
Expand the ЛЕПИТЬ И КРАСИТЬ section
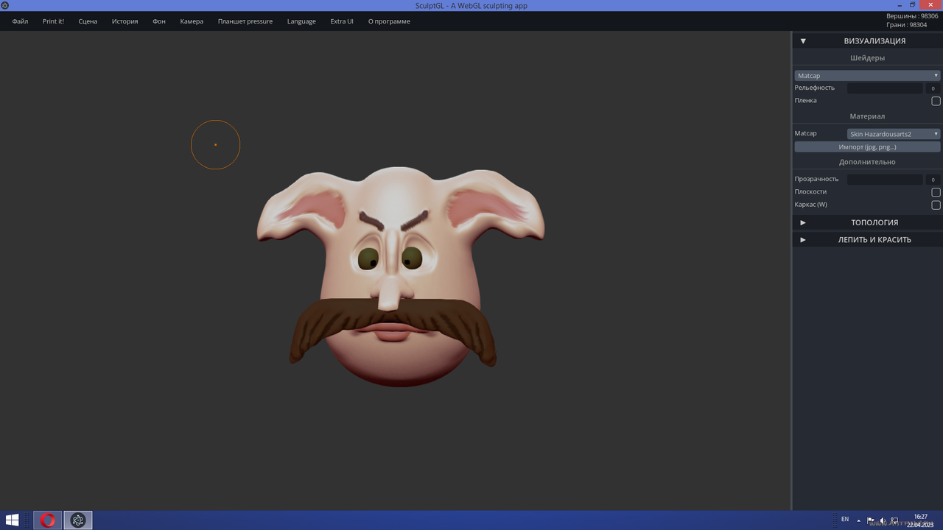868,239
